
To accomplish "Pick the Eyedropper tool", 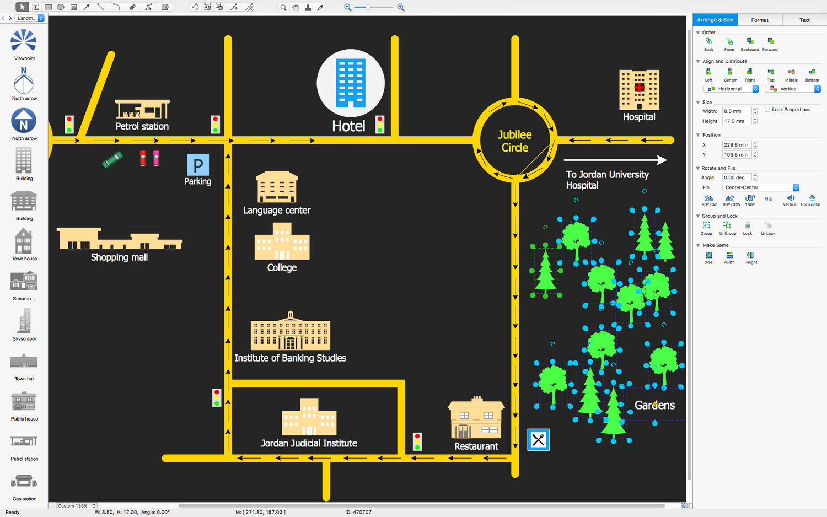I will [x=320, y=7].
